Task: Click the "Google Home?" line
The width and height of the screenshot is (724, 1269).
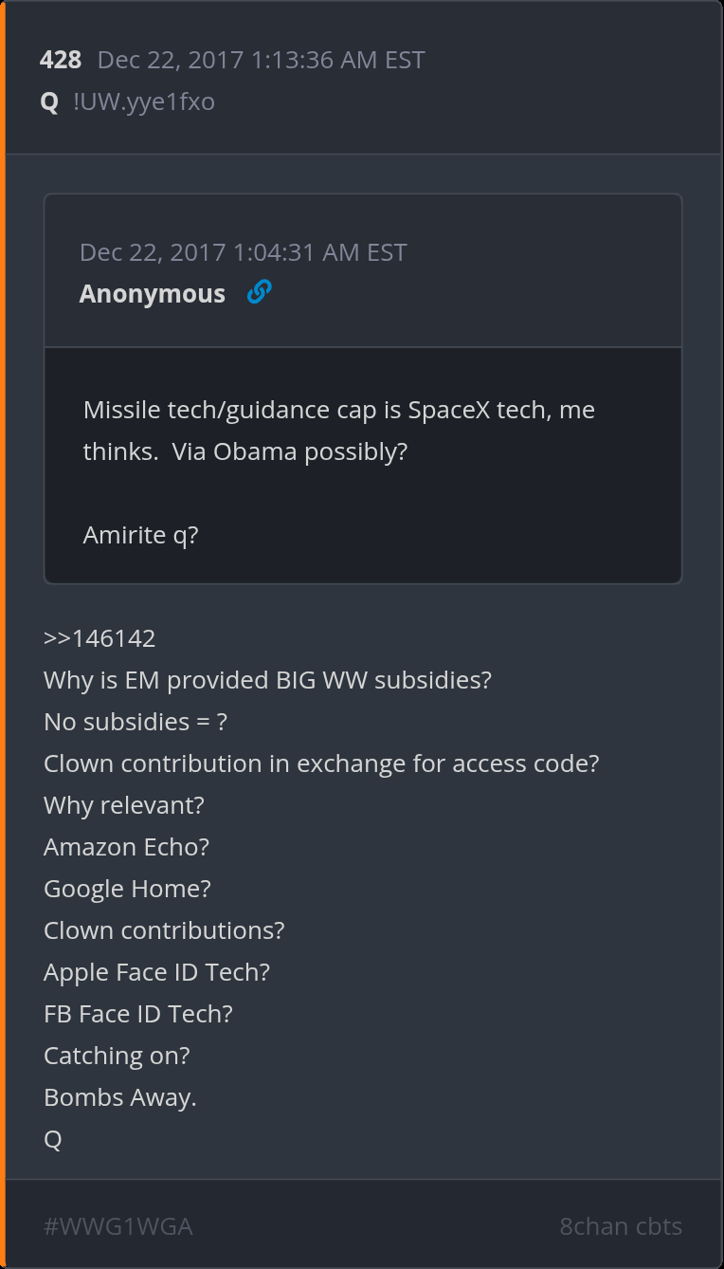Action: click(x=127, y=889)
